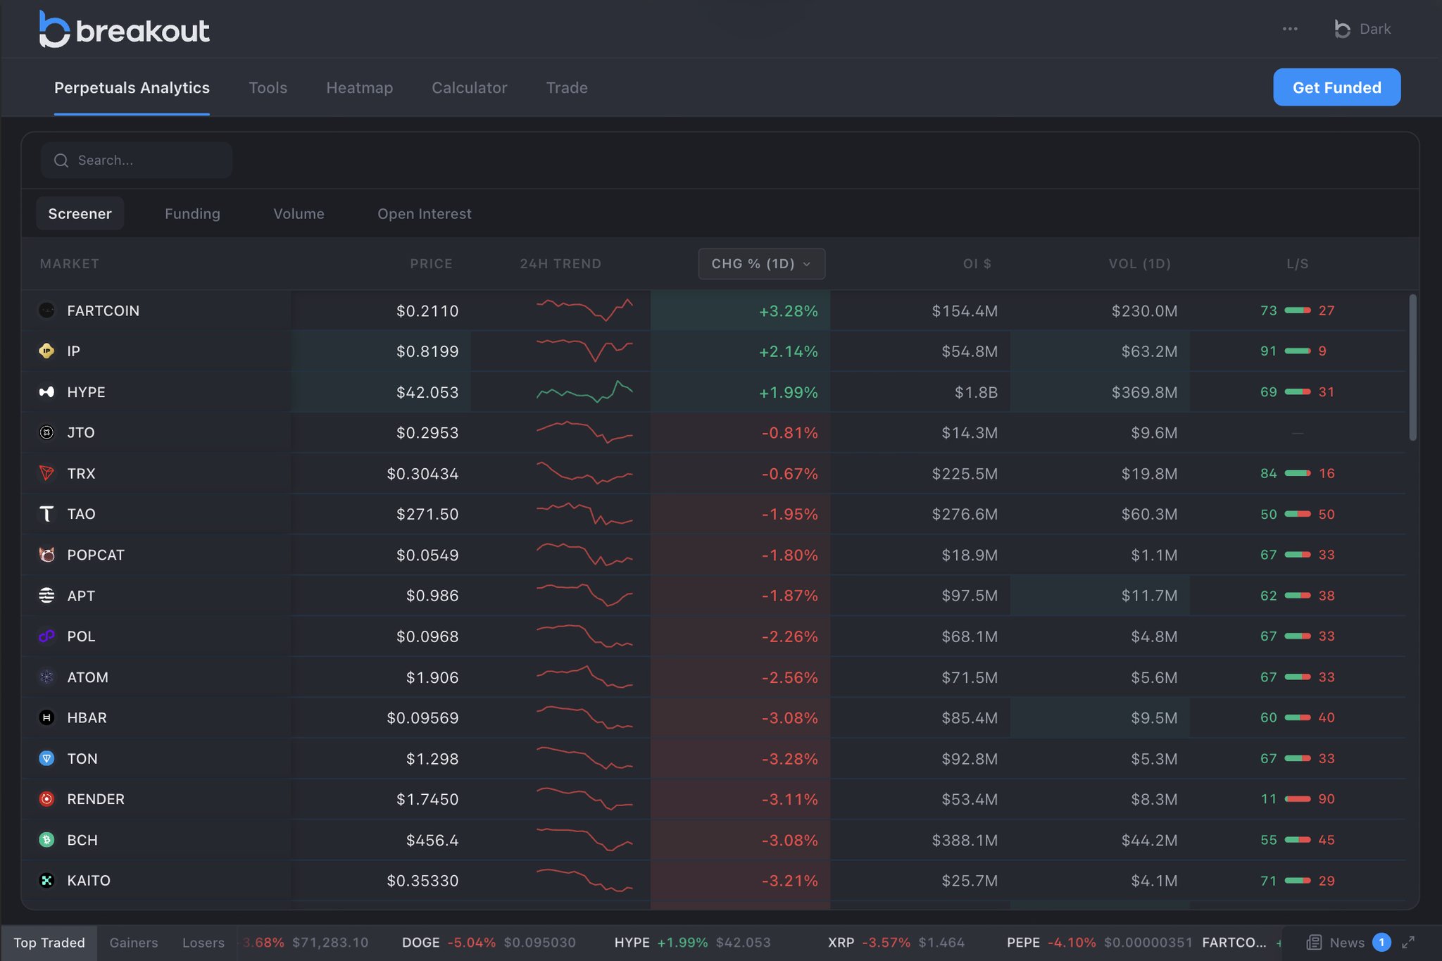Sort by OI $ column header

click(977, 264)
